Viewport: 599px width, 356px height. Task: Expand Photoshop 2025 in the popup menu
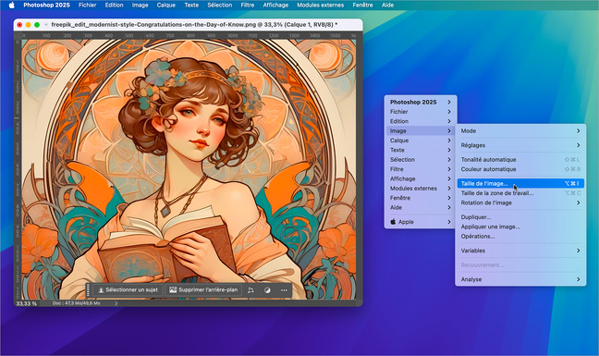click(421, 102)
